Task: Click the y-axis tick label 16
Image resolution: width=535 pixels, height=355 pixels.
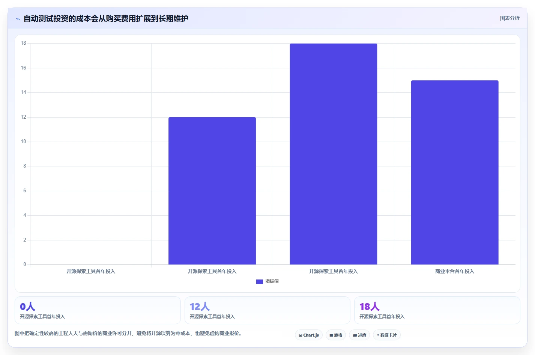Action: [x=24, y=68]
